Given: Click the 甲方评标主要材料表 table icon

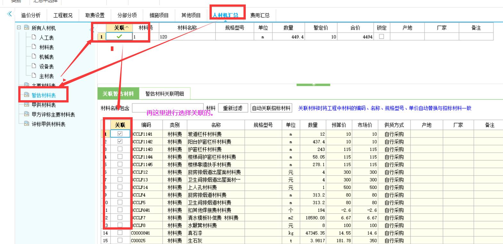Looking at the screenshot, I should click(x=27, y=114).
